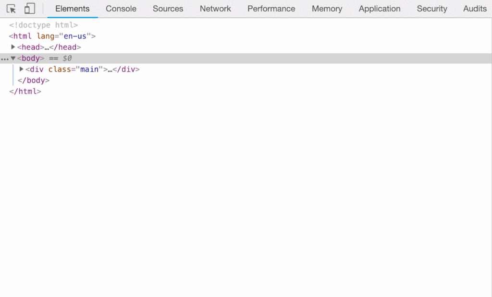The height and width of the screenshot is (297, 492).
Task: Select the closing body tag line
Action: (x=33, y=80)
